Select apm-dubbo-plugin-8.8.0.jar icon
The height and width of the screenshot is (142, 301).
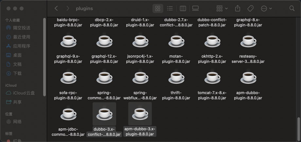coord(248,78)
